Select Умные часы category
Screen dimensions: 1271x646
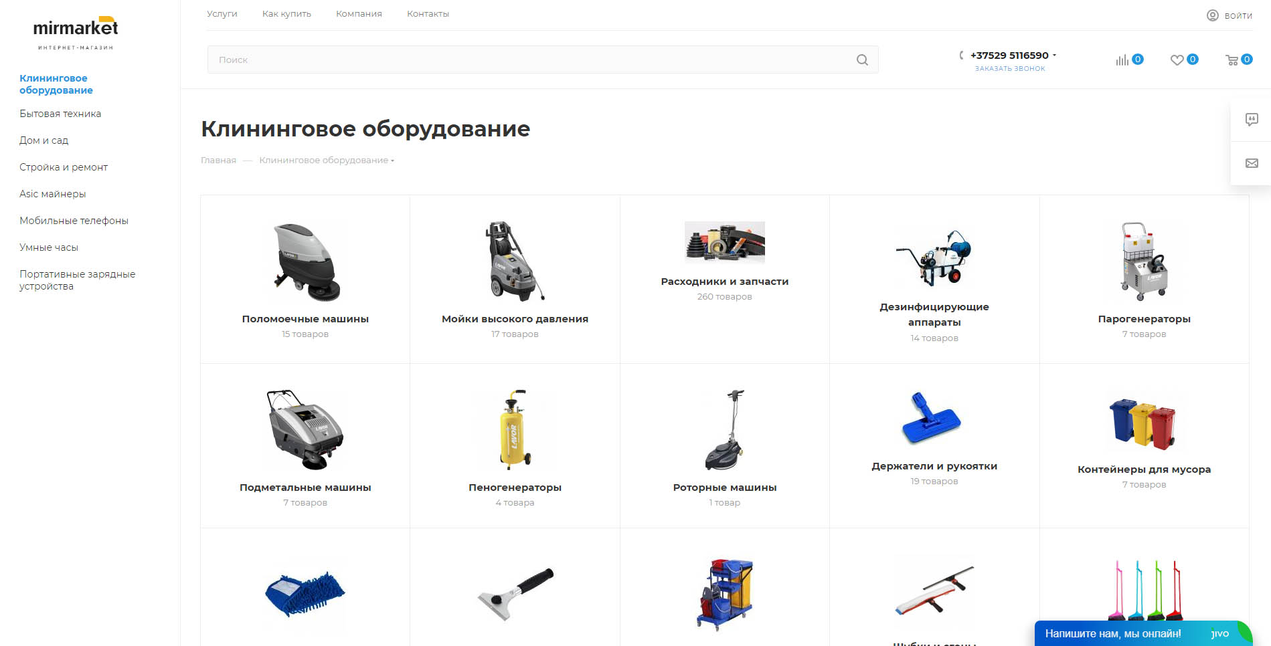[x=49, y=247]
